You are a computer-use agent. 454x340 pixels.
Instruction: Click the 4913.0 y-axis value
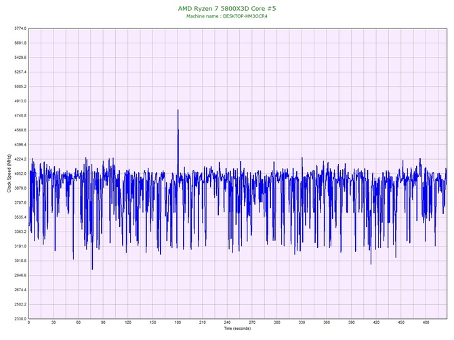[x=20, y=102]
